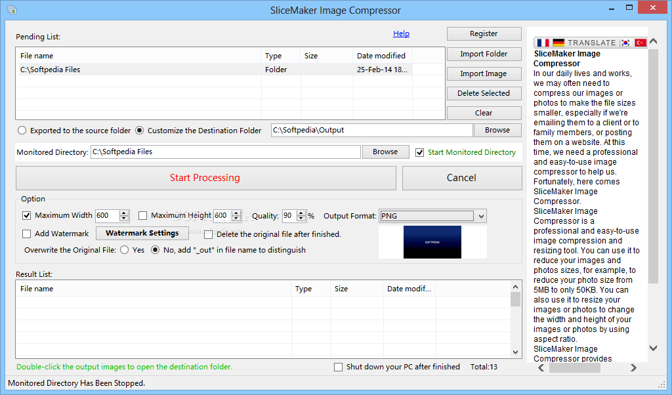Click Import Folder button
Screen dimensions: 672x395
coord(484,54)
